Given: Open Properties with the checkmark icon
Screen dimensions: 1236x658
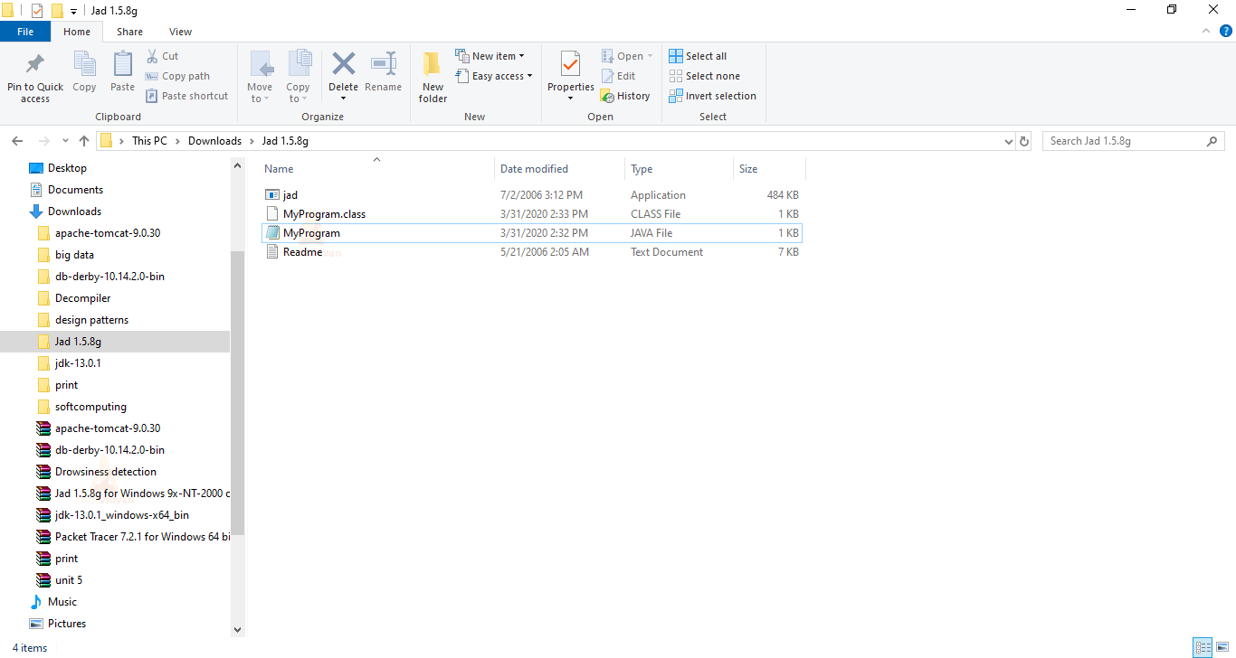Looking at the screenshot, I should click(x=570, y=65).
